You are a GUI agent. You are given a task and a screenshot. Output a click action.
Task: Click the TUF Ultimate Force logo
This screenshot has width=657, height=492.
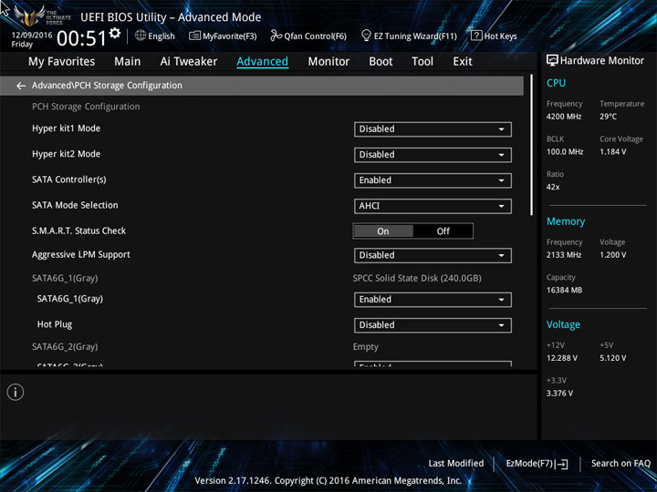[x=42, y=15]
